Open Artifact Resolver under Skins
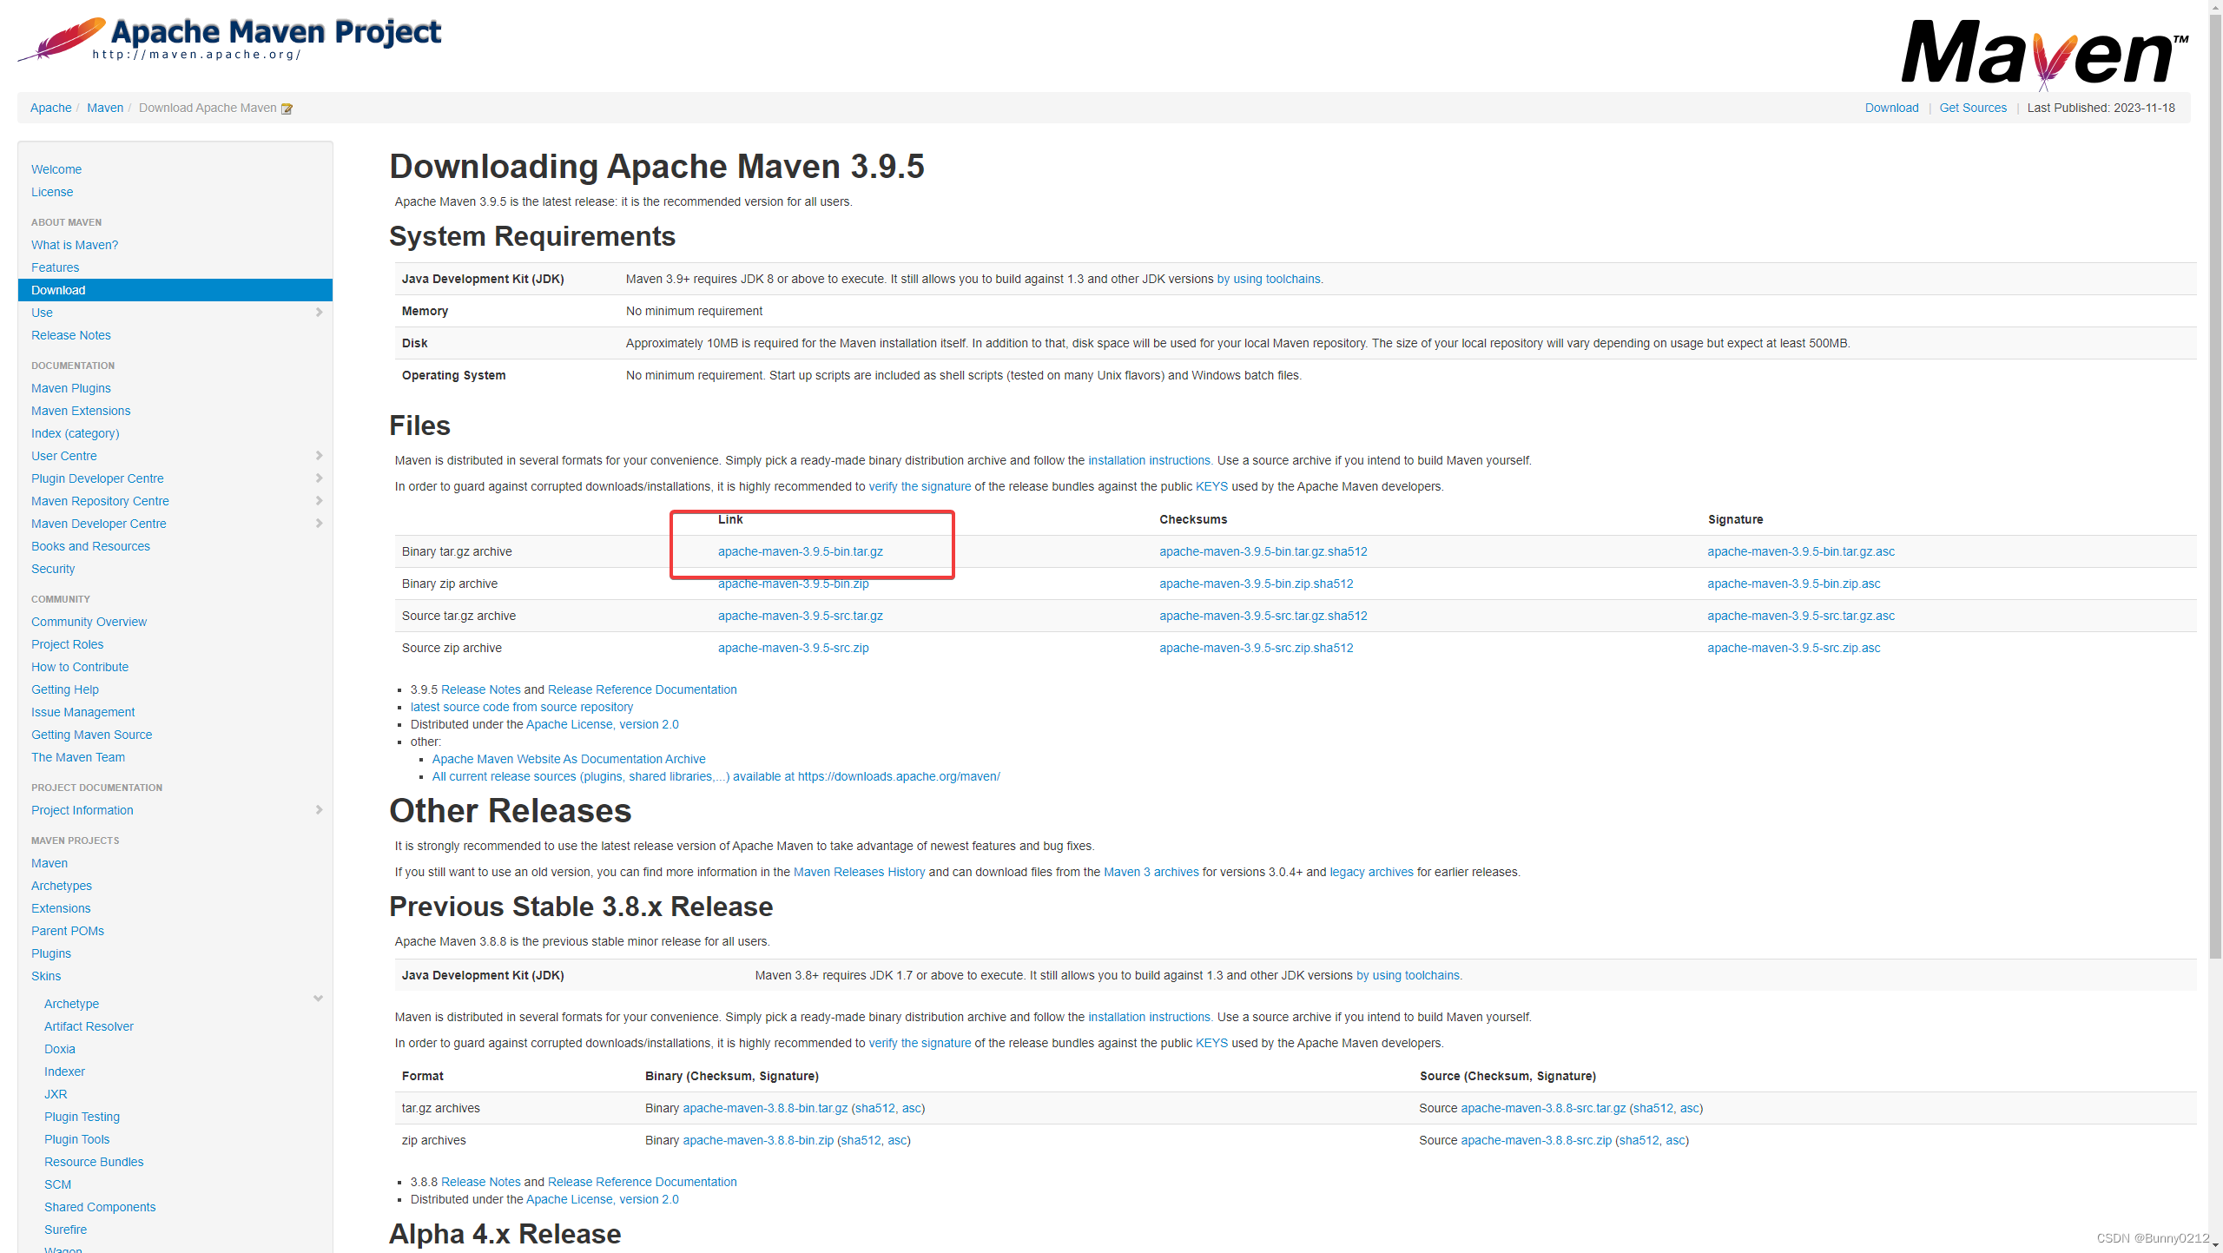Image resolution: width=2223 pixels, height=1253 pixels. coord(89,1026)
